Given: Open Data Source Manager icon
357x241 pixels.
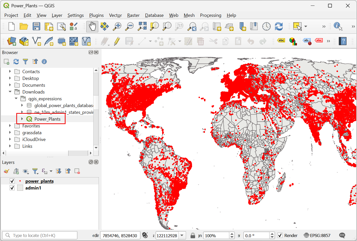Looking at the screenshot, I should coord(12,41).
